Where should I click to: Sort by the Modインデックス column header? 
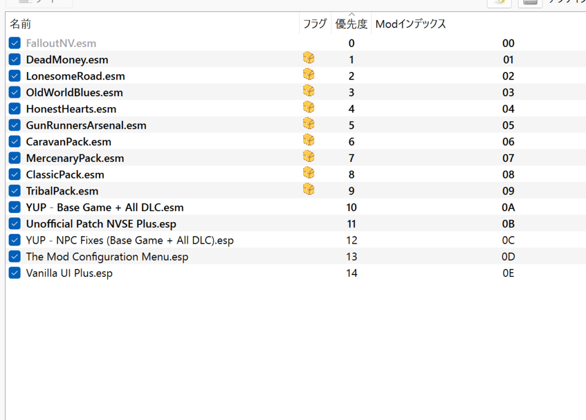pos(410,24)
